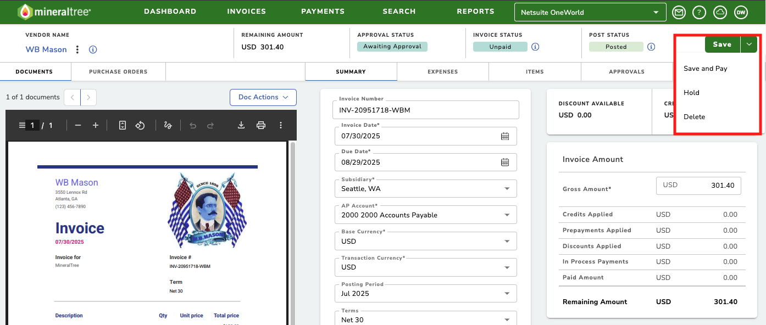Show vendor info icon beside WB Mason
Screen dimensions: 766x325
93,49
